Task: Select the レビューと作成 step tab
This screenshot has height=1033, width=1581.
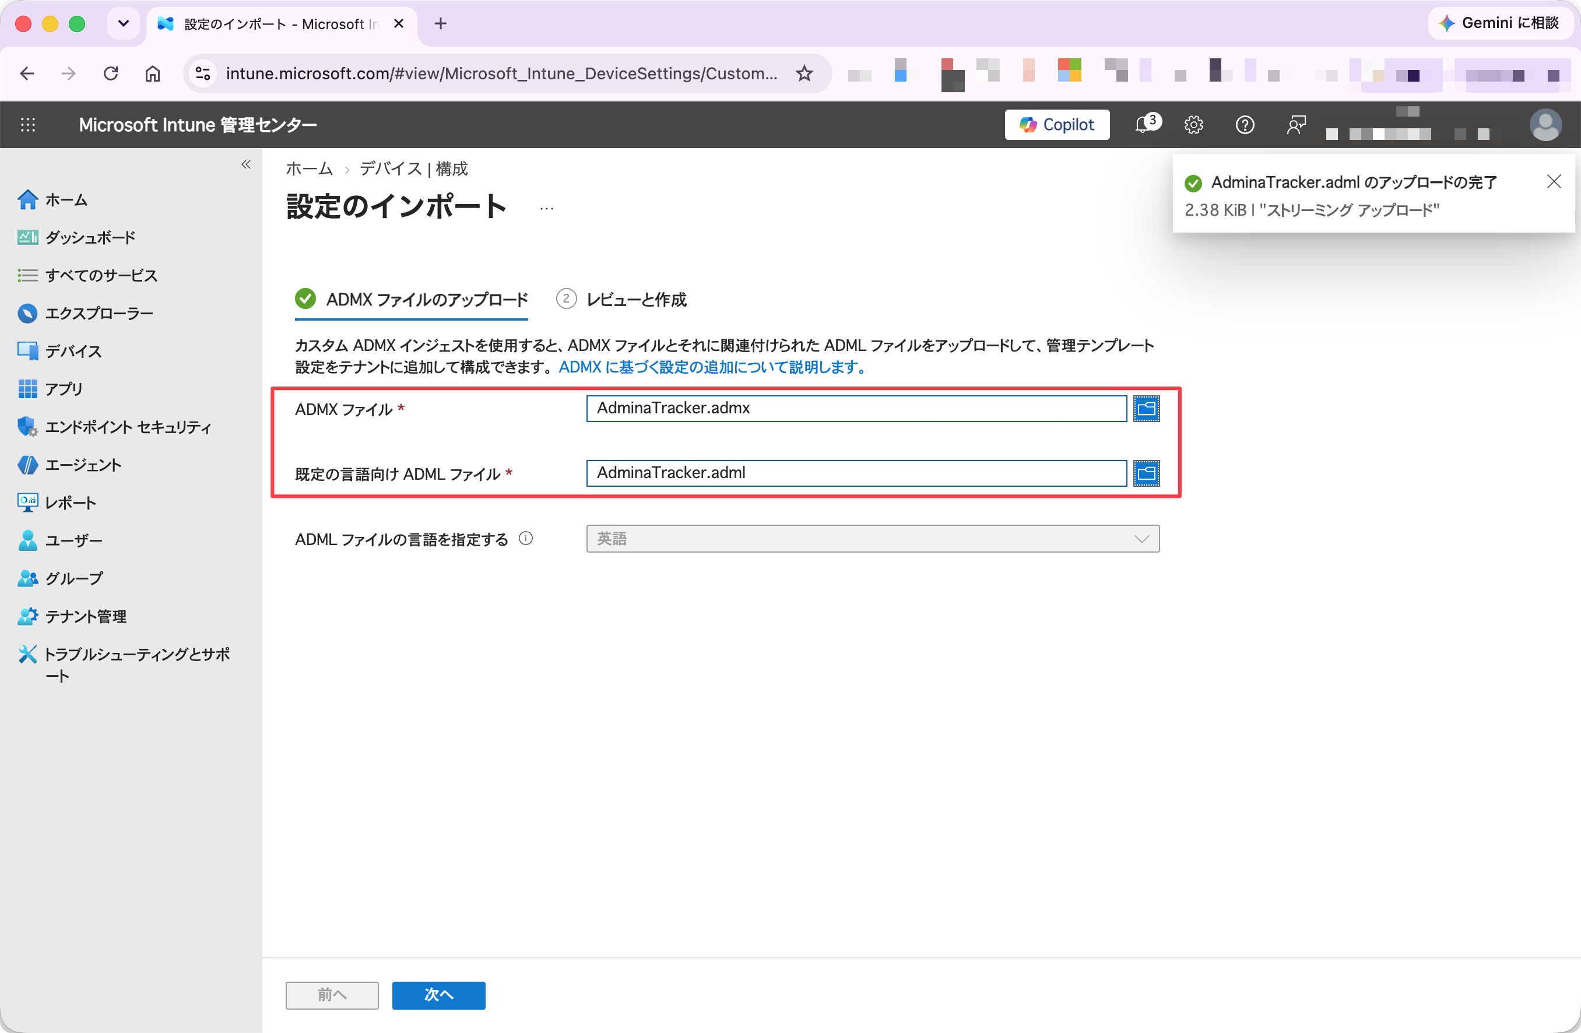Action: click(621, 299)
